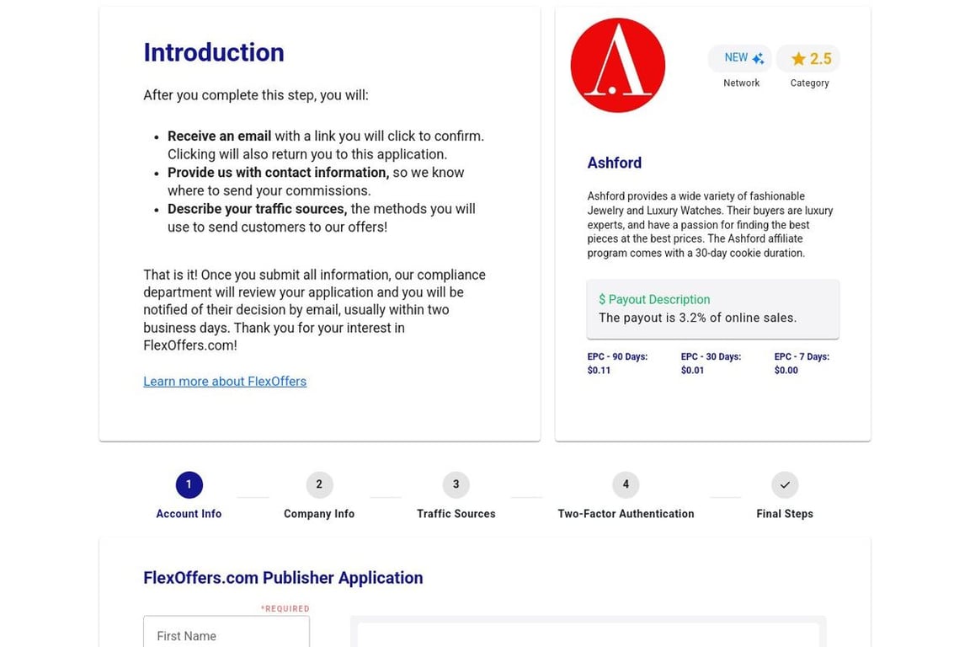The height and width of the screenshot is (647, 970).
Task: Open the Learn more about FlexOffers link
Action: [225, 382]
